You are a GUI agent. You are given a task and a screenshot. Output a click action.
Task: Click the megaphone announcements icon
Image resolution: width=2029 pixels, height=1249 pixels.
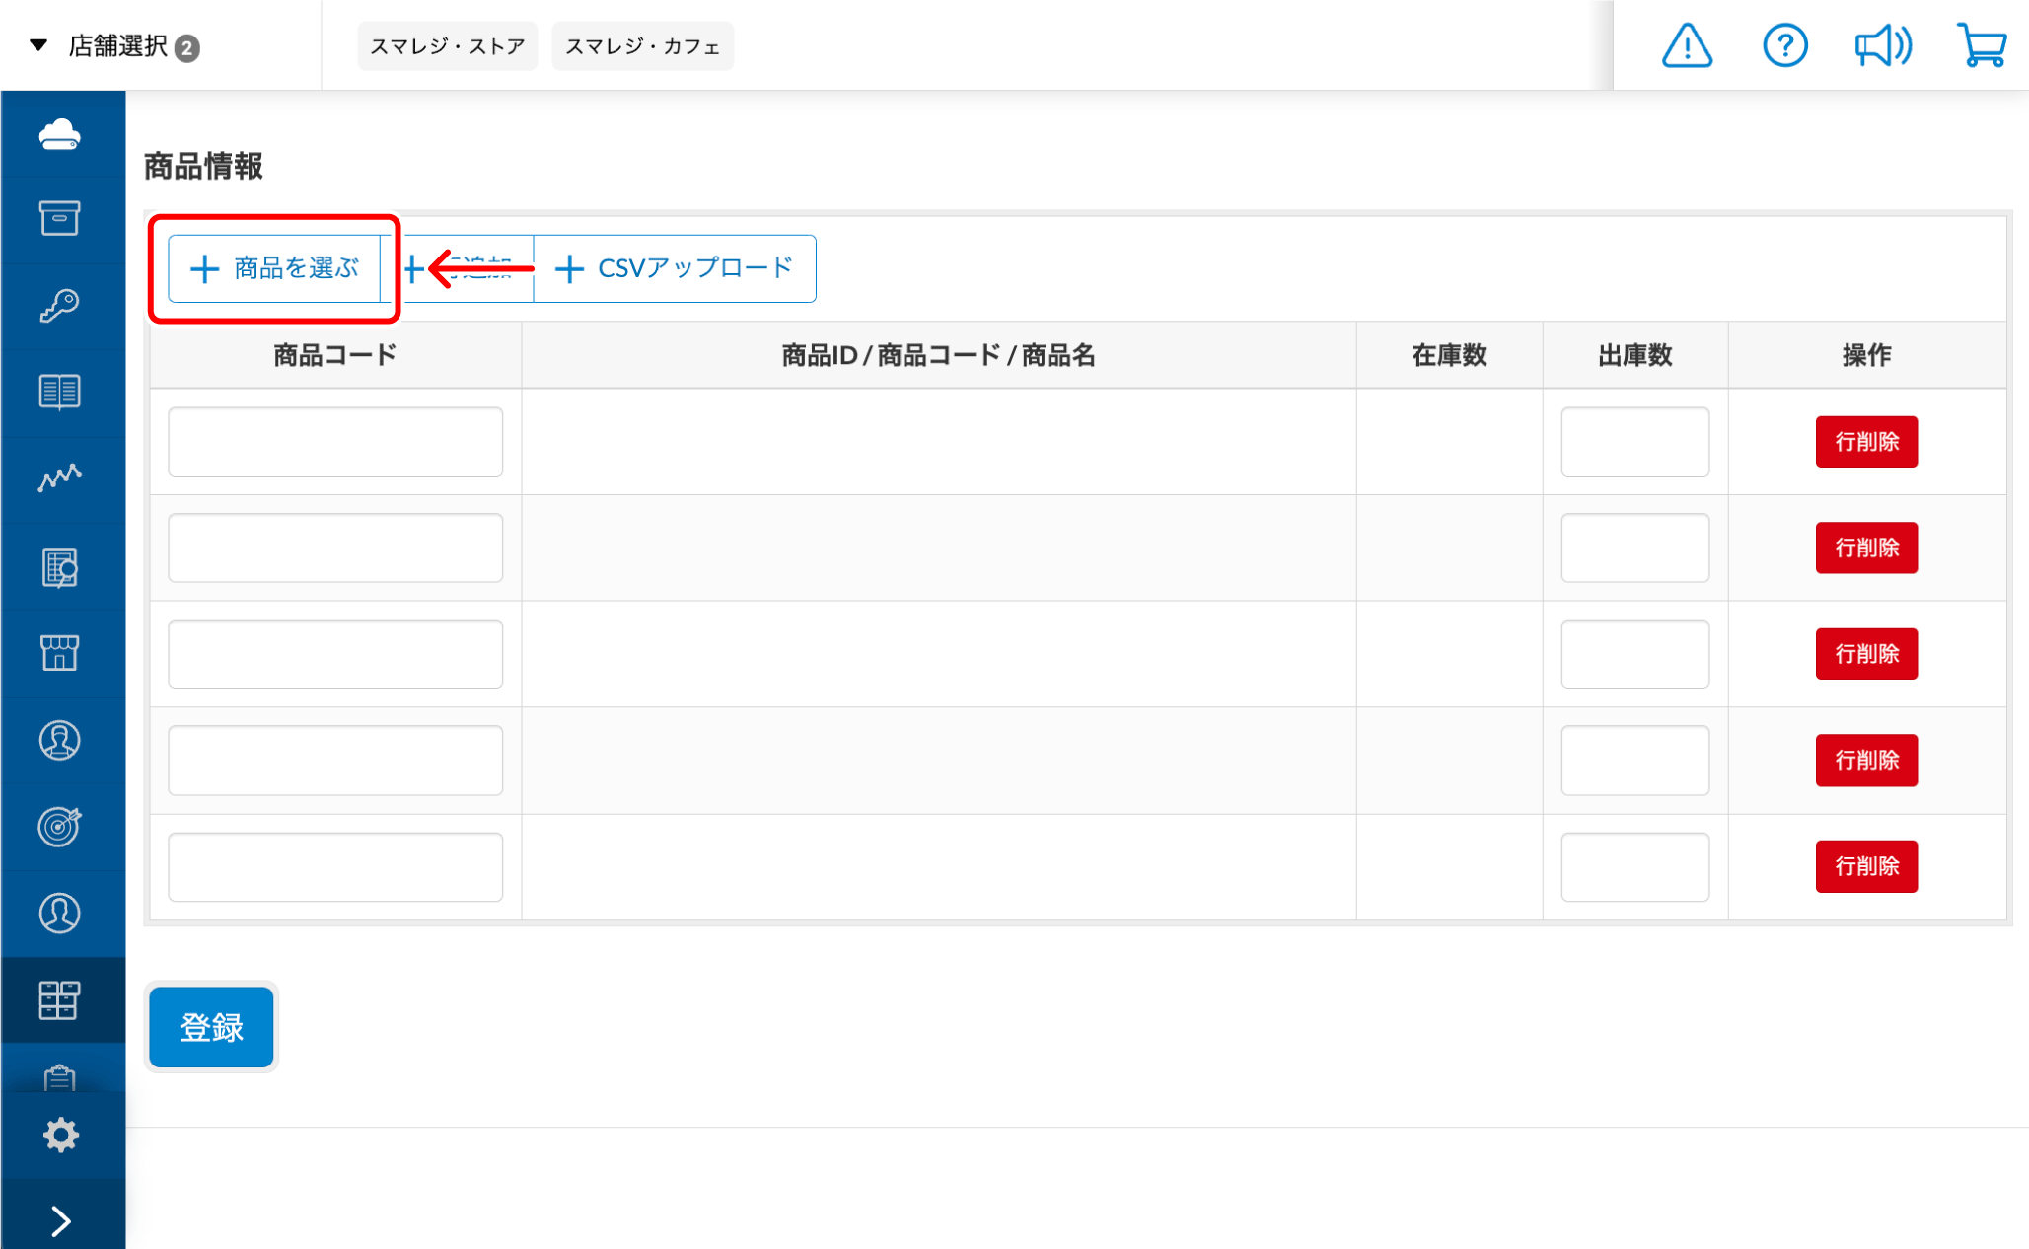(x=1882, y=46)
